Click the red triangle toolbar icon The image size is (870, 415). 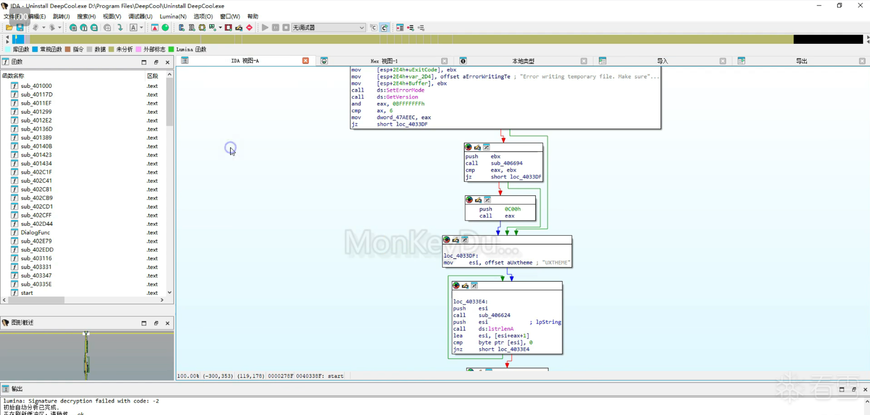[x=155, y=28]
